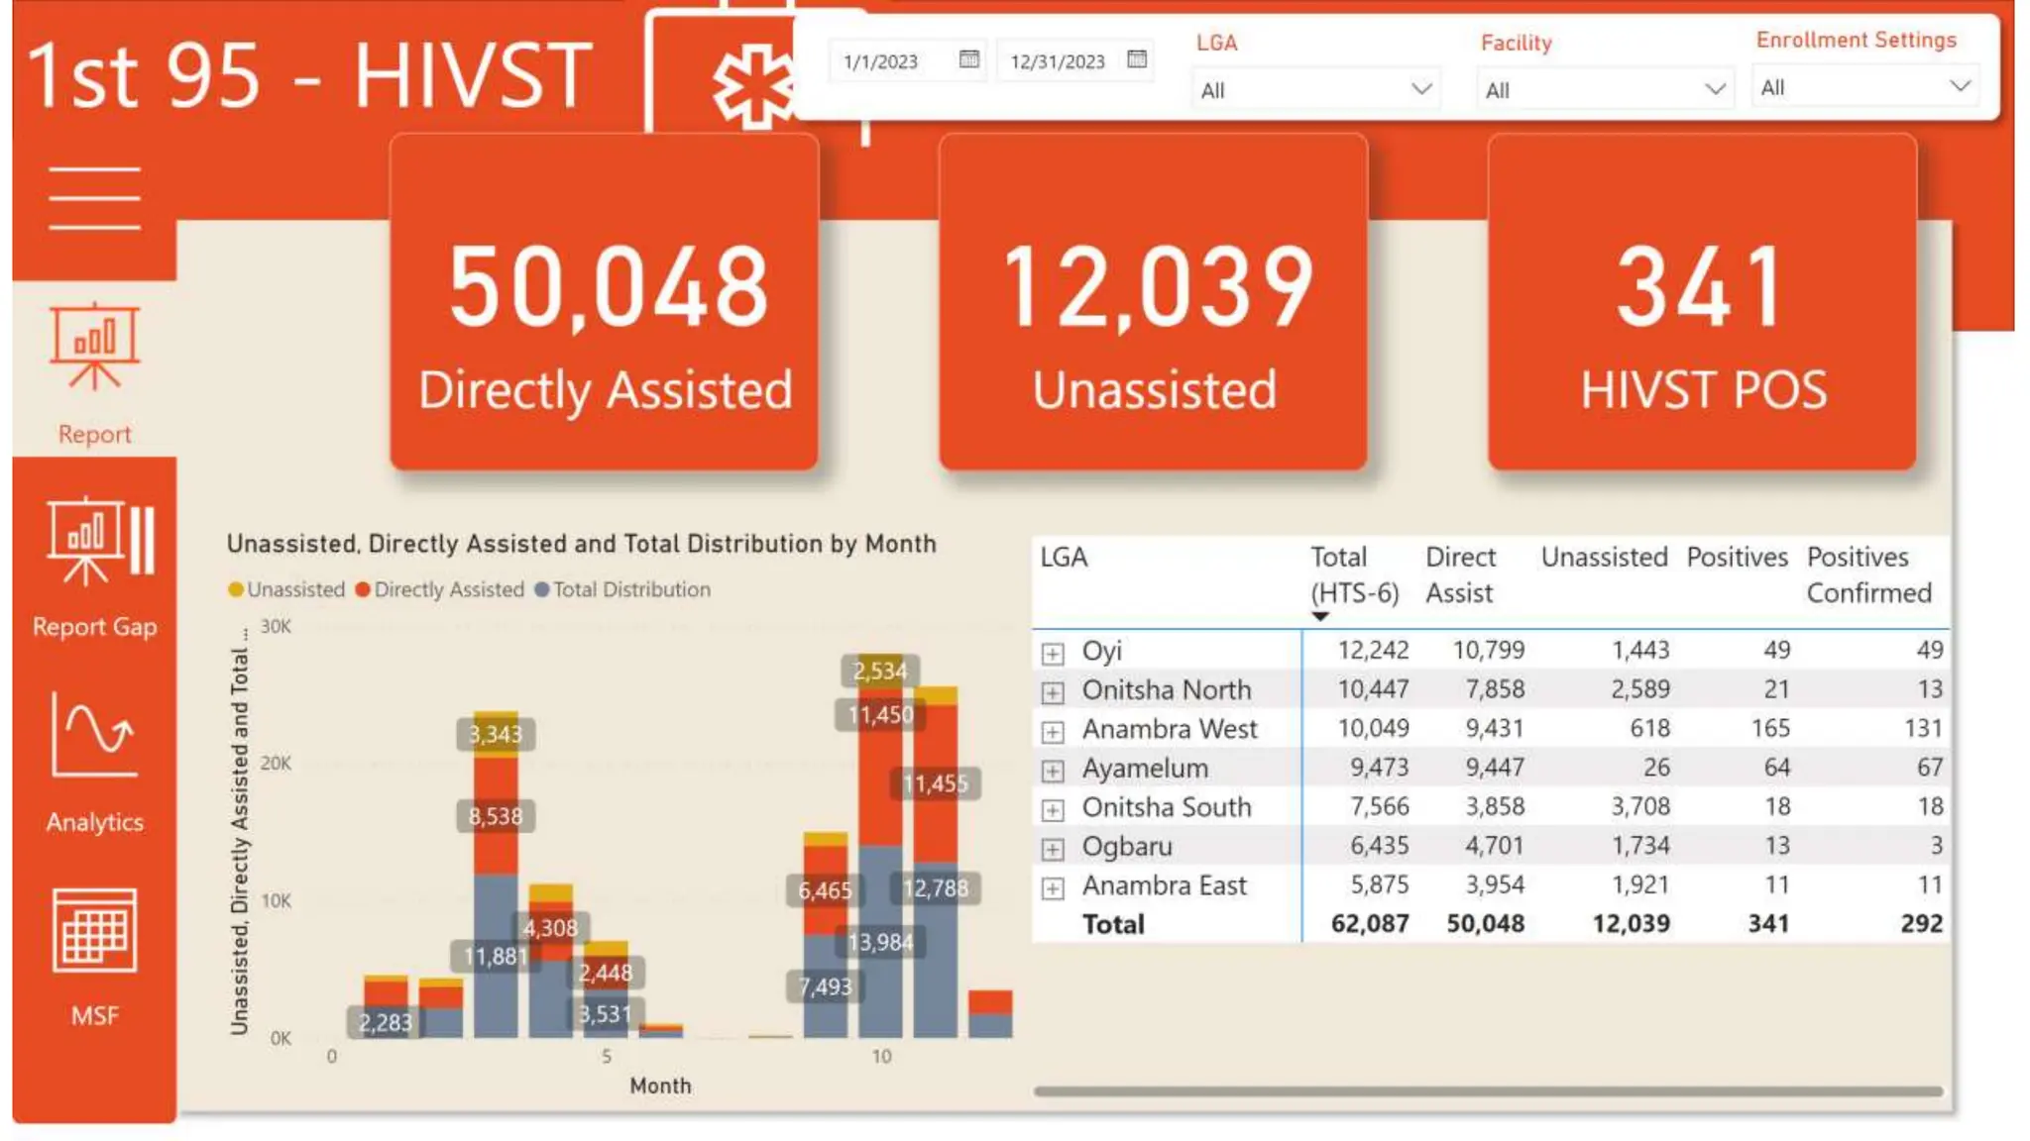
Task: Toggle the Unassisted legend yellow swatch
Action: pyautogui.click(x=236, y=589)
